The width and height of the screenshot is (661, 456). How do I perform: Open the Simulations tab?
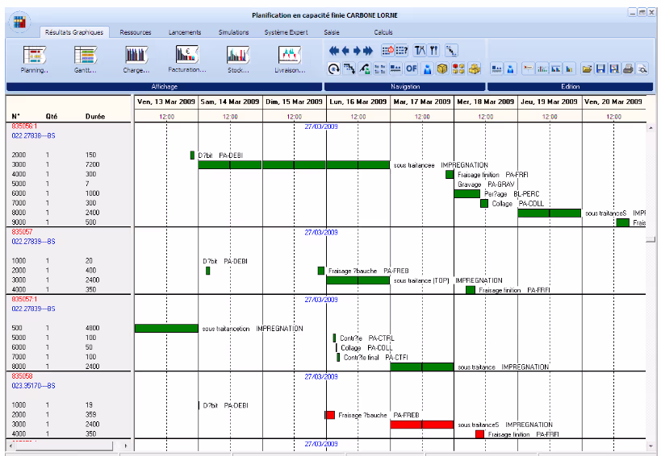click(x=233, y=32)
